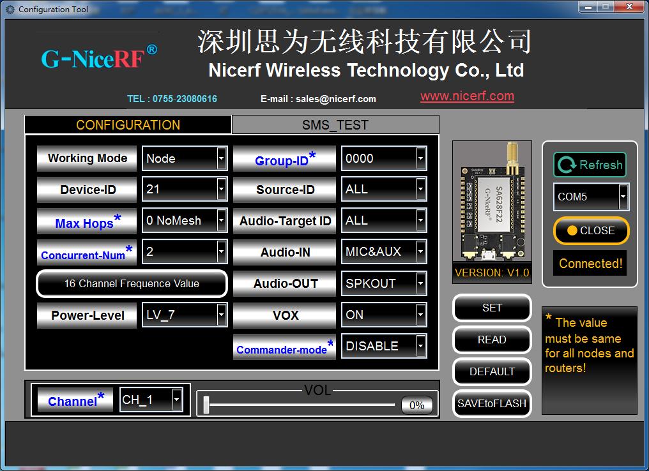
Task: Click the Group-ID label
Action: [x=285, y=158]
